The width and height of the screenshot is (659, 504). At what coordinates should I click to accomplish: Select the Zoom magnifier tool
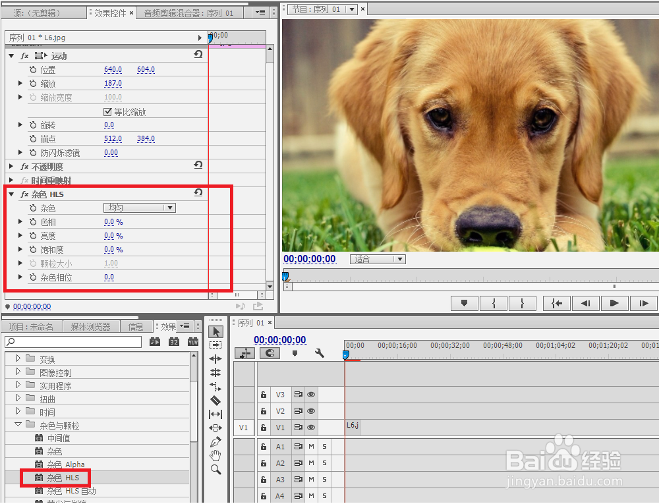(215, 469)
